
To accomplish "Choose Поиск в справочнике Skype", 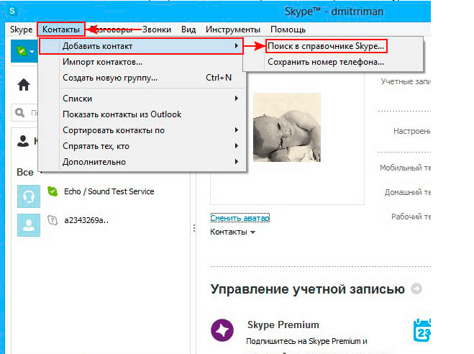I will coord(326,46).
